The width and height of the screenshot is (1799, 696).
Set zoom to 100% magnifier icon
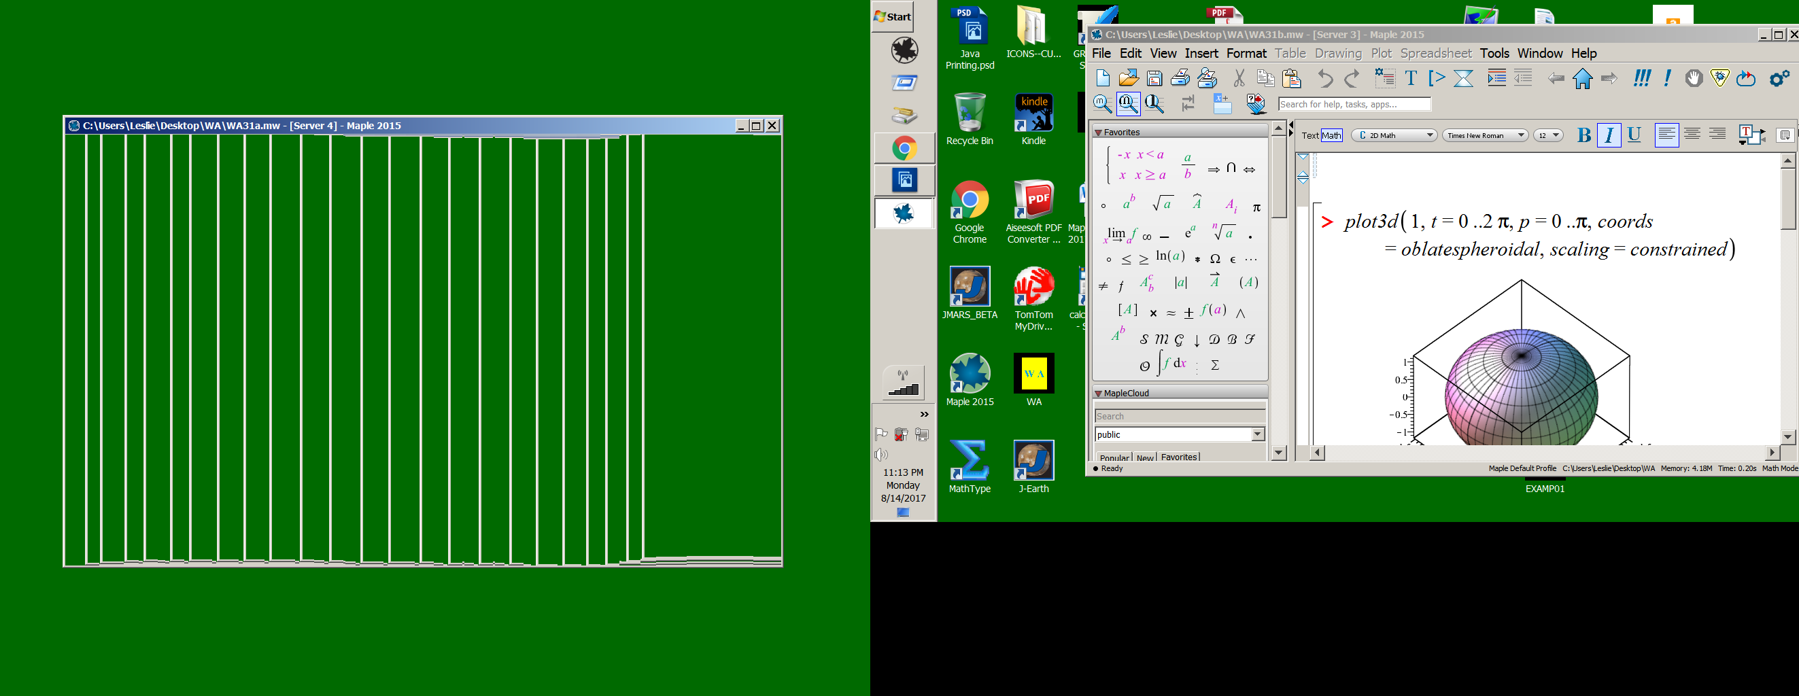(x=1103, y=104)
